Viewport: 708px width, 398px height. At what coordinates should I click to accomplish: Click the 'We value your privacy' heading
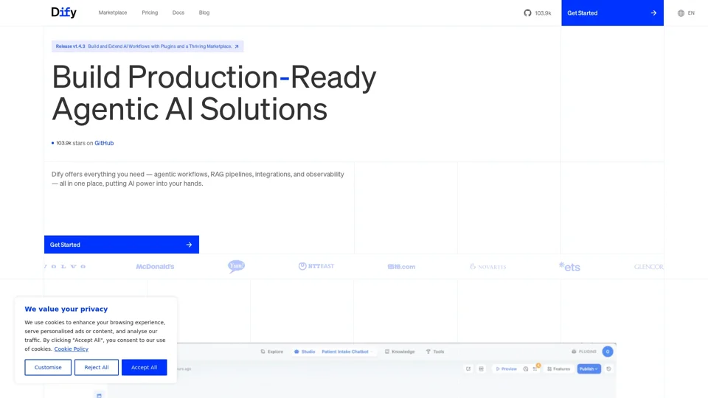[x=66, y=309]
